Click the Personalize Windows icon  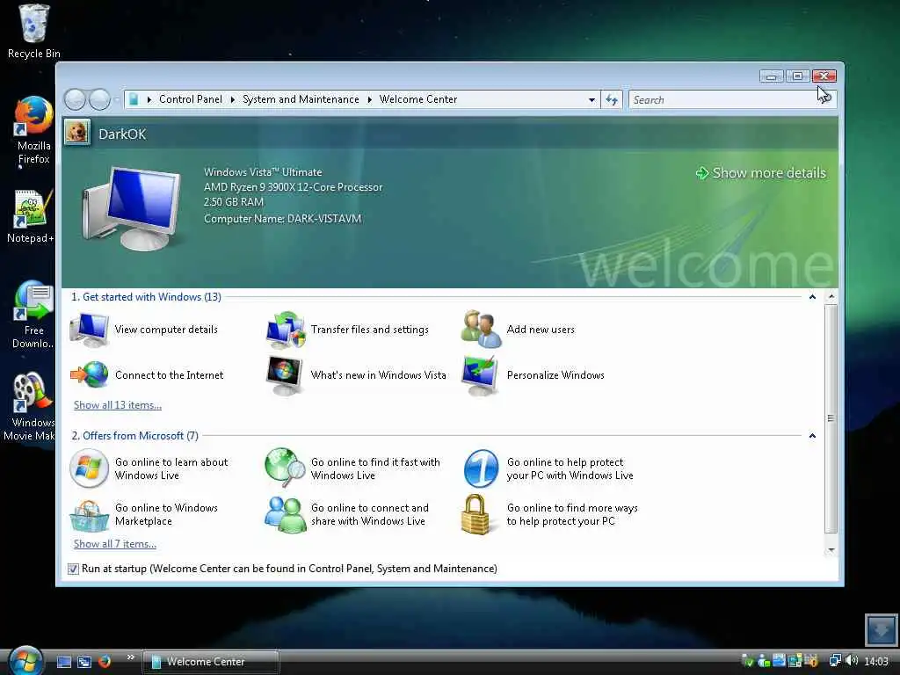tap(480, 375)
